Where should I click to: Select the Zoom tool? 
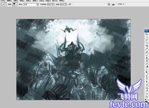(147, 96)
